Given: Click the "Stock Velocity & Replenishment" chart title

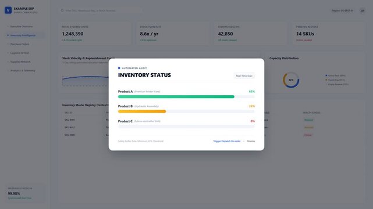Looking at the screenshot, I should [x=88, y=58].
